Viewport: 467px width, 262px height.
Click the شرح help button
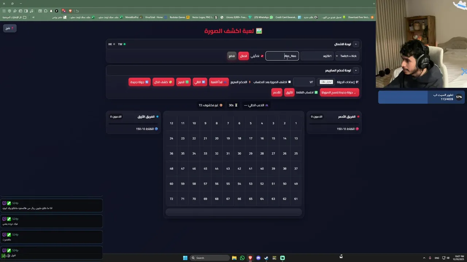click(x=10, y=28)
